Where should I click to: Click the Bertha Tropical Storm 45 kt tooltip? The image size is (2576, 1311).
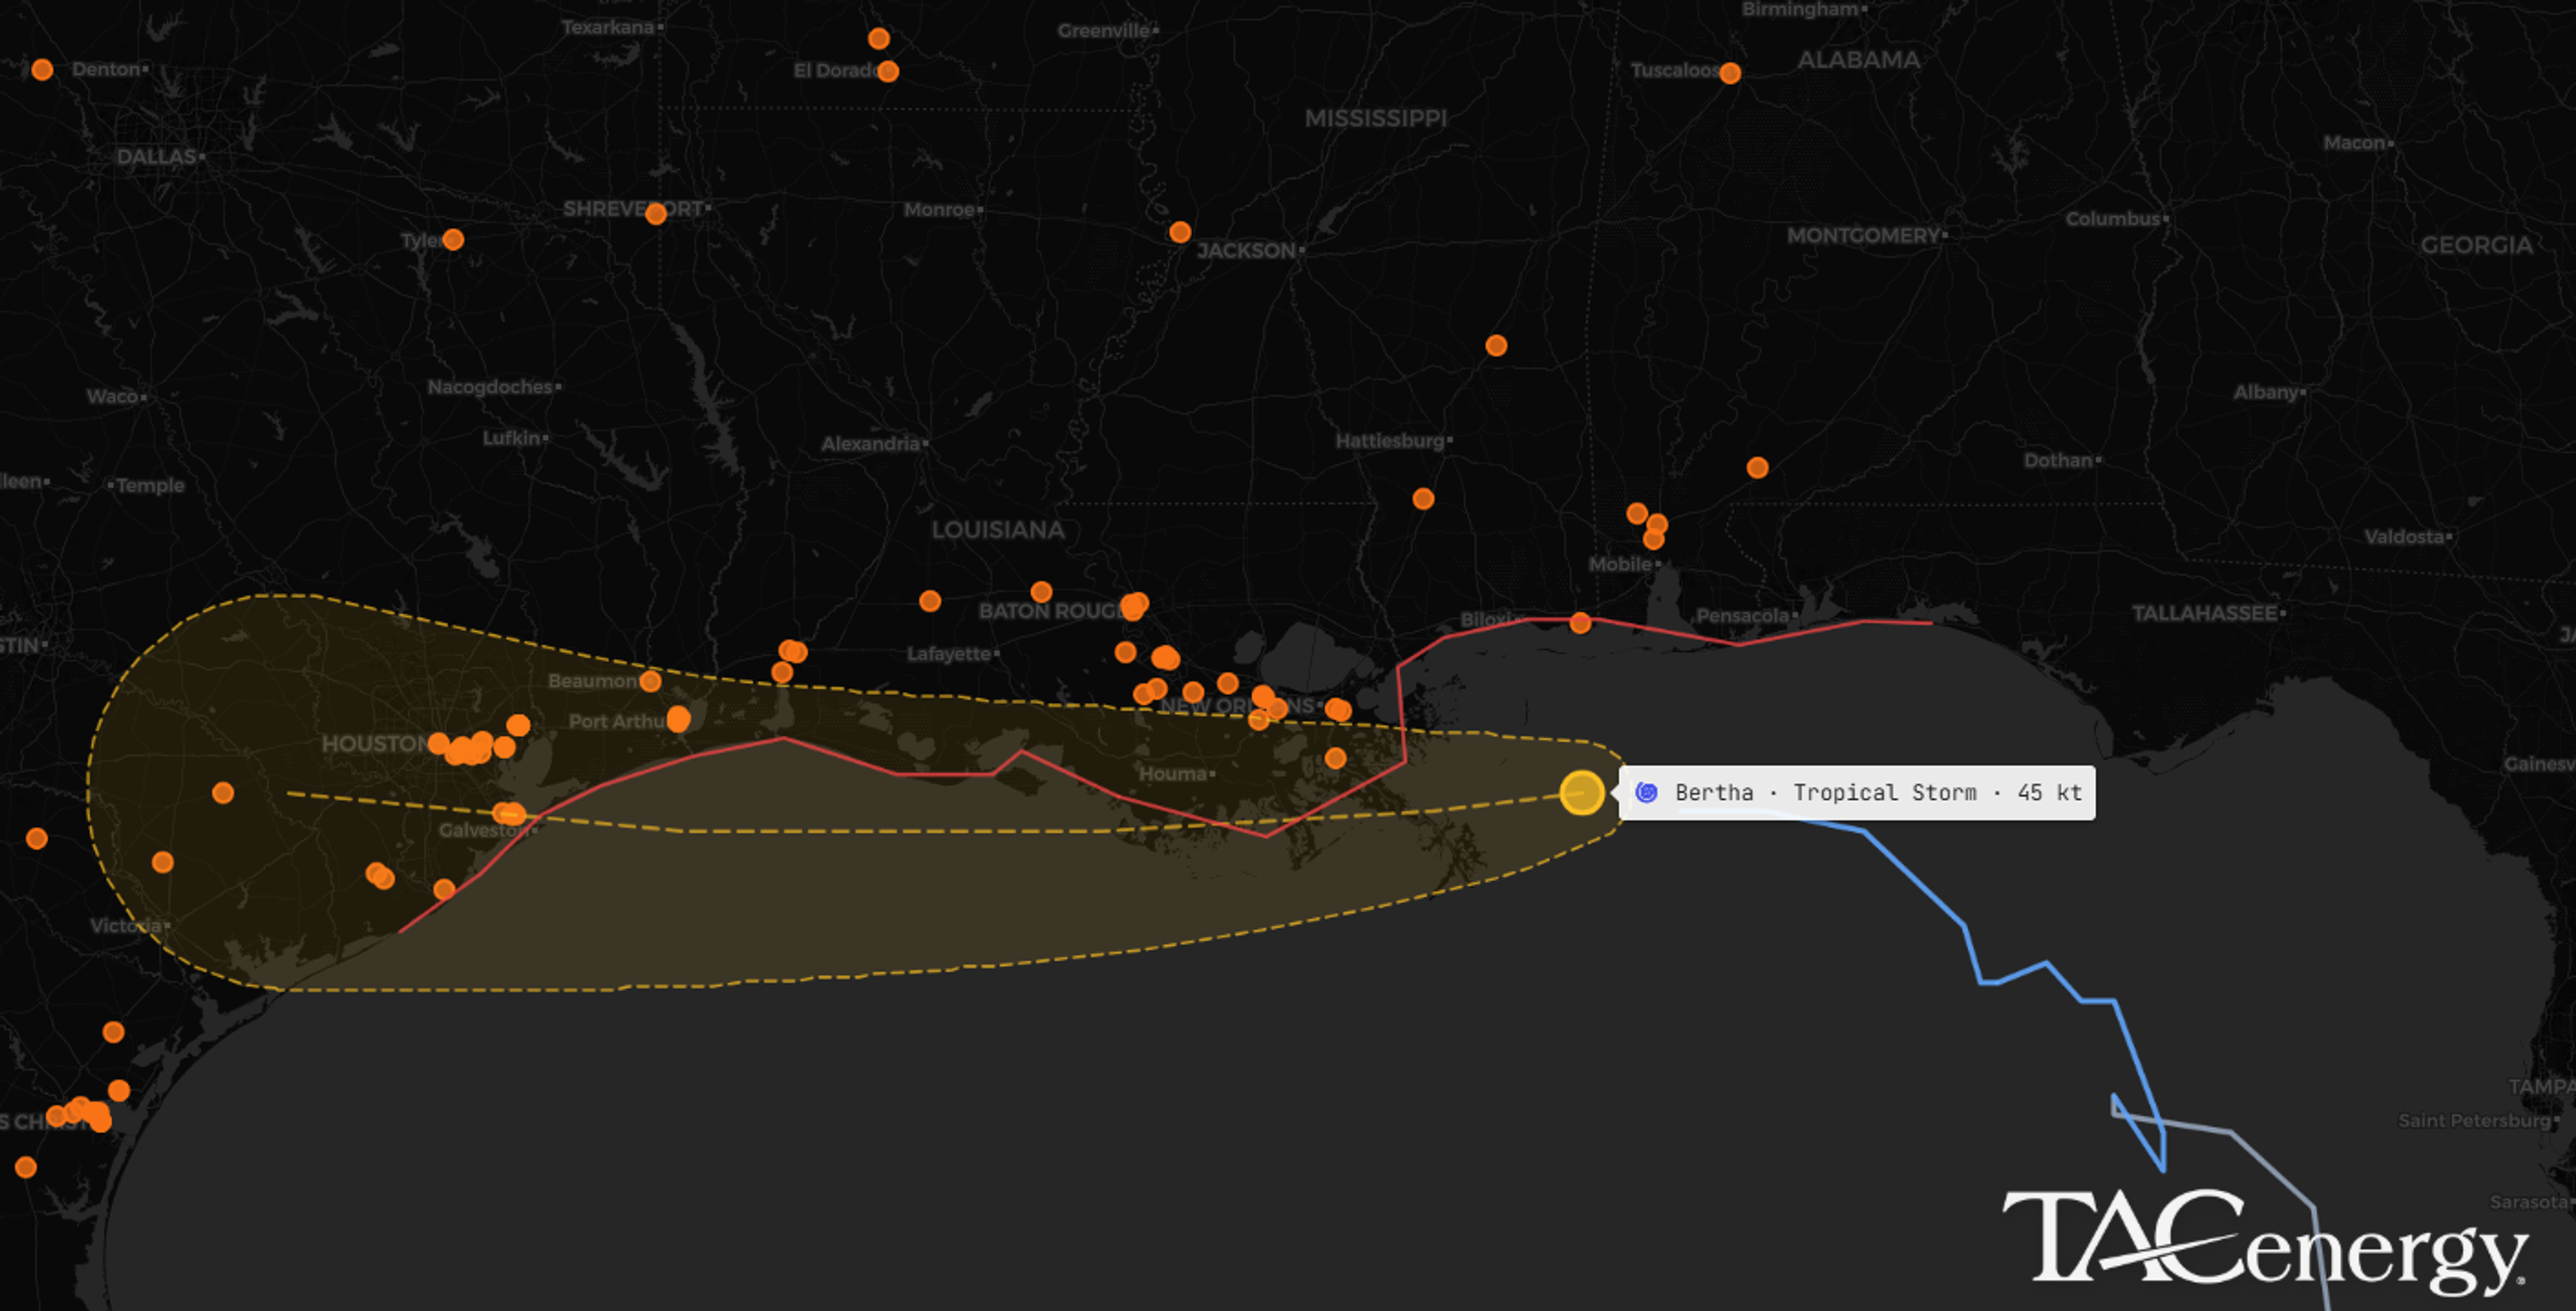click(1856, 793)
